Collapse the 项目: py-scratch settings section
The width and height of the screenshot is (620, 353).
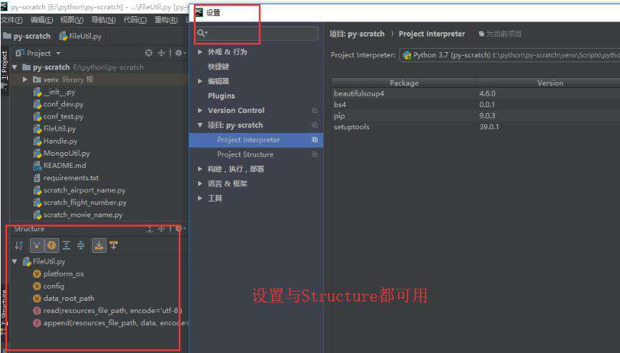tap(200, 125)
